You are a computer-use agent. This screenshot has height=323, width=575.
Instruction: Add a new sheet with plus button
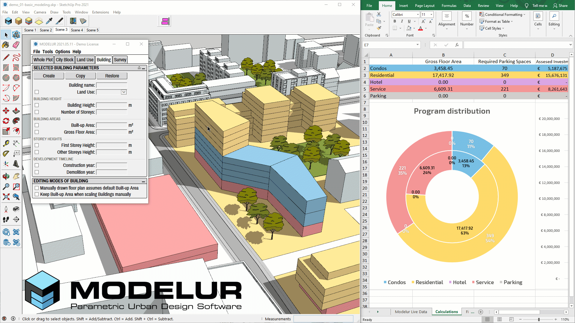(481, 312)
